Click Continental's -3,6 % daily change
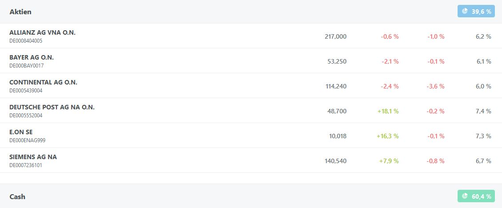The width and height of the screenshot is (502, 208). 435,86
